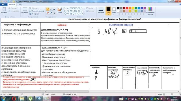This screenshot has width=181, height=101.
Task: Click the Save icon in quick access toolbar
Action: (x=5, y=1)
